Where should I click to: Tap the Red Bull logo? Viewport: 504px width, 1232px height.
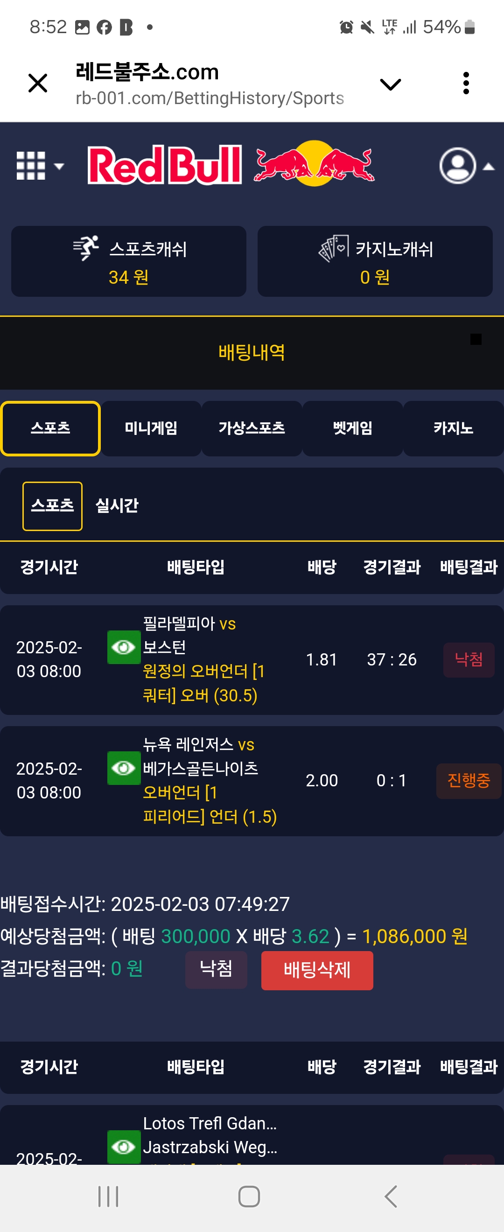tap(231, 164)
